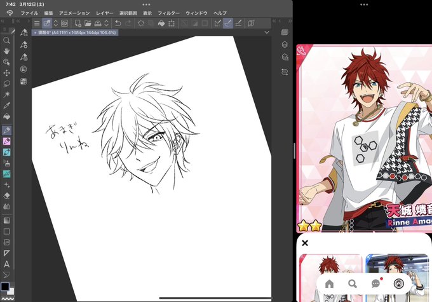Select the Zoom magnifier tool

(6, 41)
